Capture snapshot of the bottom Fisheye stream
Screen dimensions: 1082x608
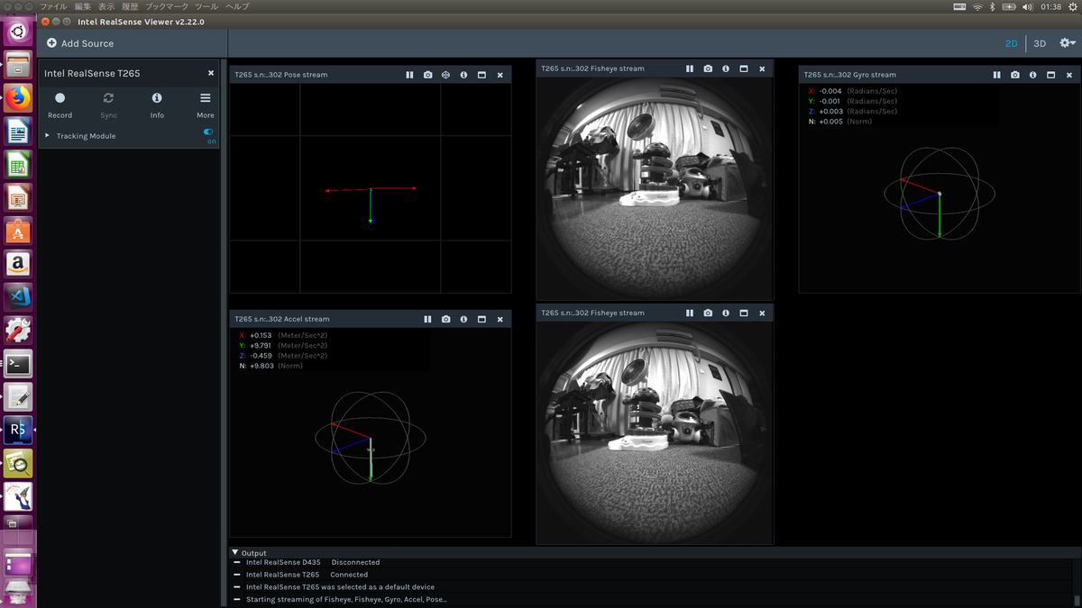point(708,313)
